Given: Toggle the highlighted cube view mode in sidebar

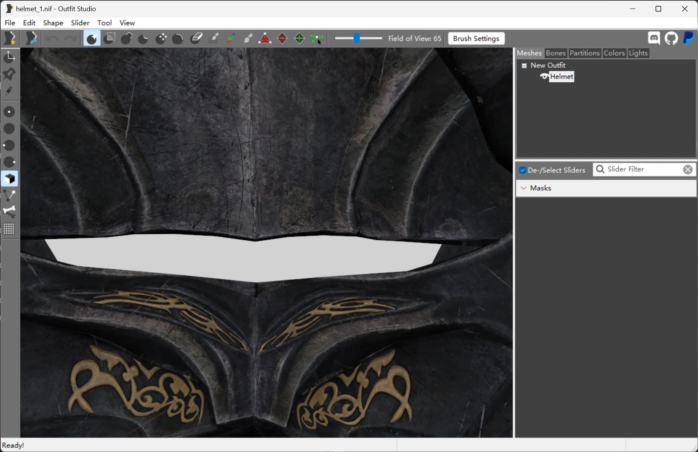Looking at the screenshot, I should (x=9, y=179).
